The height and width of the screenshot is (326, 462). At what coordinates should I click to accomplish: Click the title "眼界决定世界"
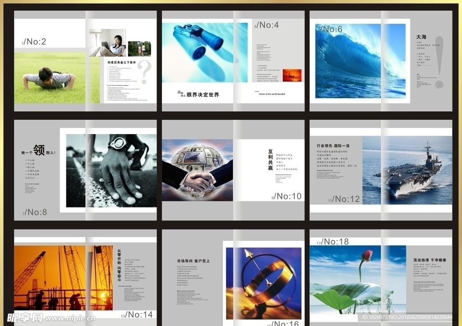pyautogui.click(x=203, y=95)
